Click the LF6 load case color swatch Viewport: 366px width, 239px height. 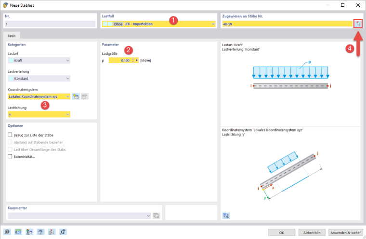tap(107, 24)
